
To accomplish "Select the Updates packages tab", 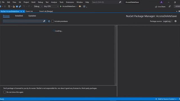I will pos(32,16).
